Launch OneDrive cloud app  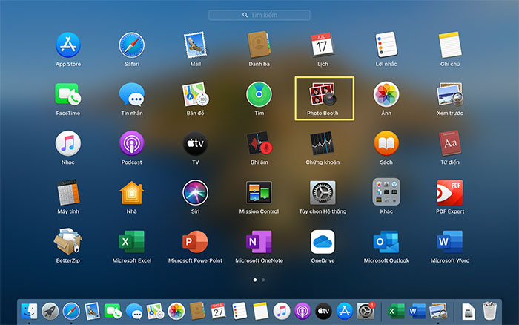tap(323, 242)
